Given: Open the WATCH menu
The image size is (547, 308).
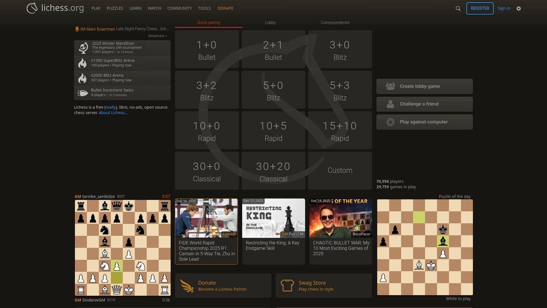Looking at the screenshot, I should (x=154, y=8).
